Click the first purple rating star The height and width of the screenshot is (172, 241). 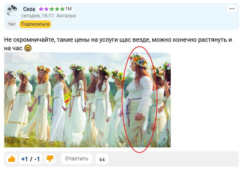[x=41, y=9]
